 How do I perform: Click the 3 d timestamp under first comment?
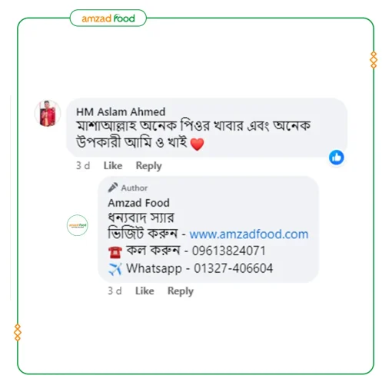coord(83,166)
